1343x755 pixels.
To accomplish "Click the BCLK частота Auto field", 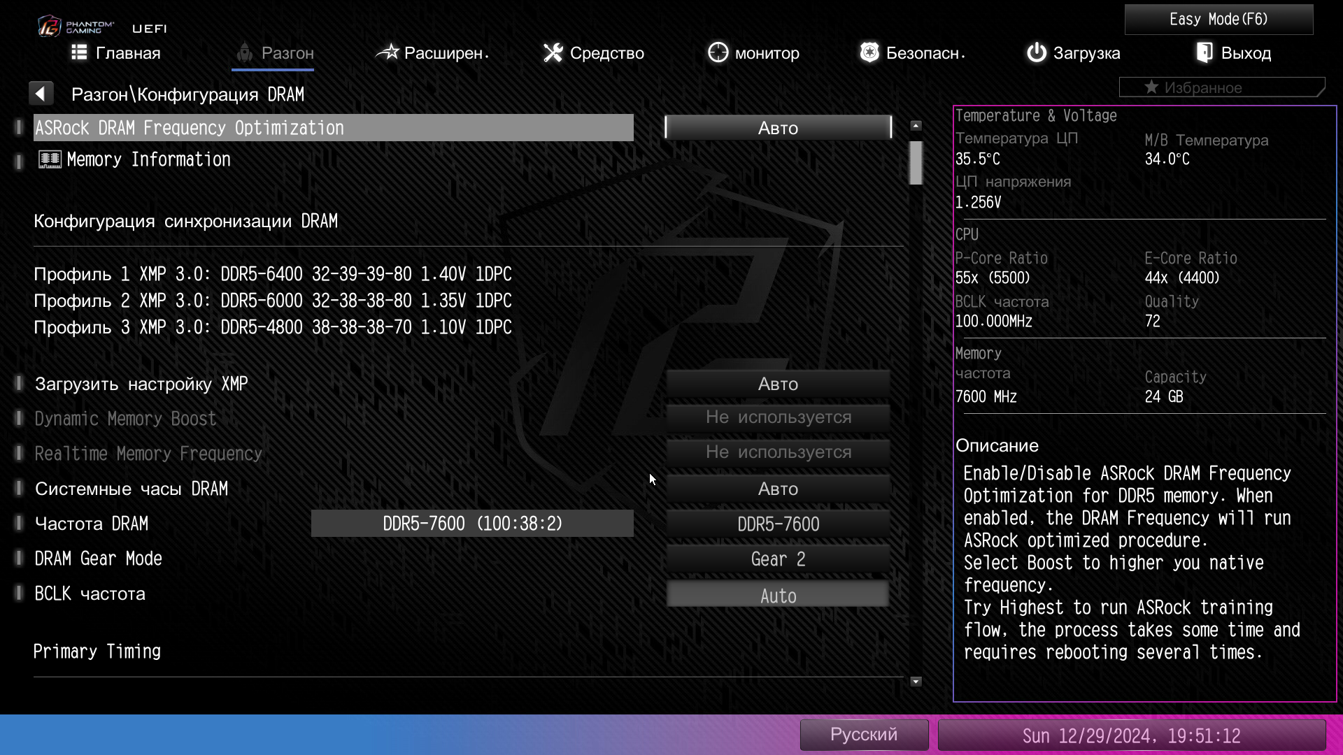I will tap(778, 596).
